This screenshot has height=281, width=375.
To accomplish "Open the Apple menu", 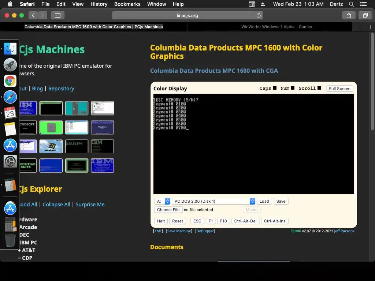I will coord(10,4).
